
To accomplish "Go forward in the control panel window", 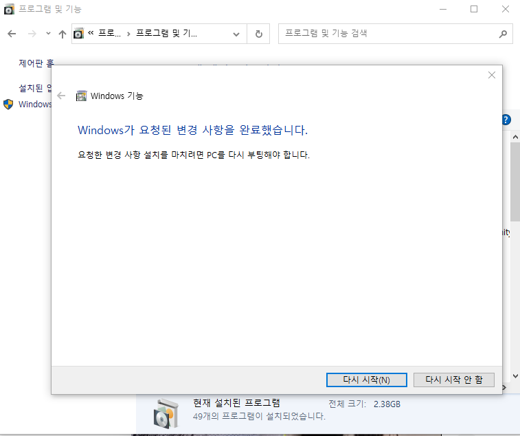I will 32,34.
